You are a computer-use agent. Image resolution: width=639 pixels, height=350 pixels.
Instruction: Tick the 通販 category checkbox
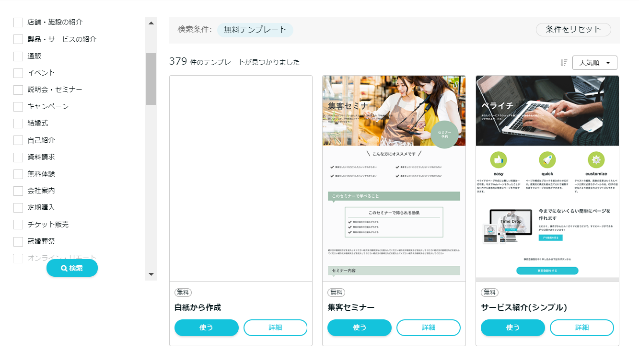pyautogui.click(x=18, y=56)
